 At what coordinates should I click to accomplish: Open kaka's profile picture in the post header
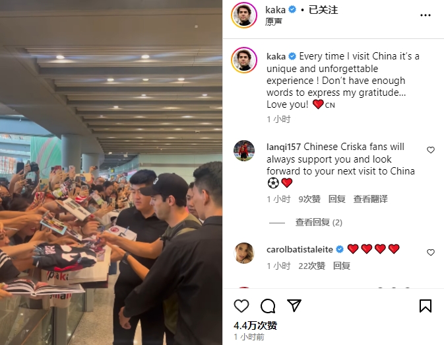pos(244,15)
